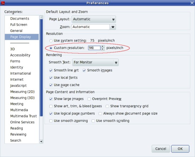Open the Smooth Text dropdown
Screen dimensions: 195x157
(95, 63)
